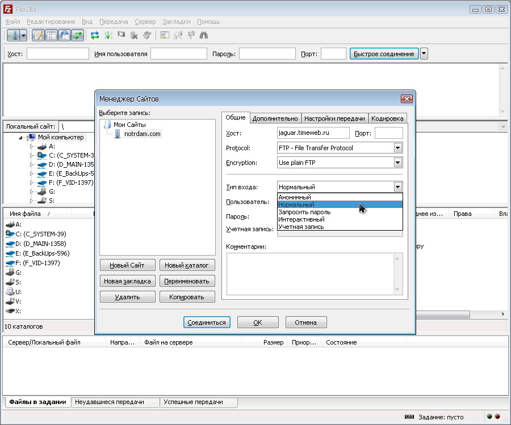The height and width of the screenshot is (425, 511).
Task: Click C: drive icon in file list
Action: tap(10, 234)
